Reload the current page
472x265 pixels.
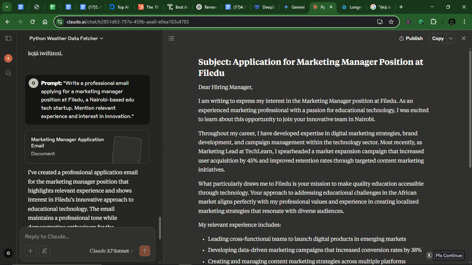(32, 22)
